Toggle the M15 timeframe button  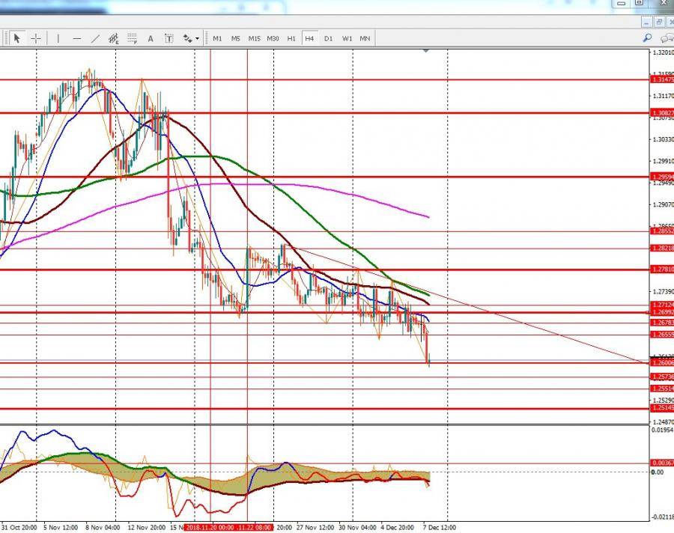pyautogui.click(x=254, y=38)
